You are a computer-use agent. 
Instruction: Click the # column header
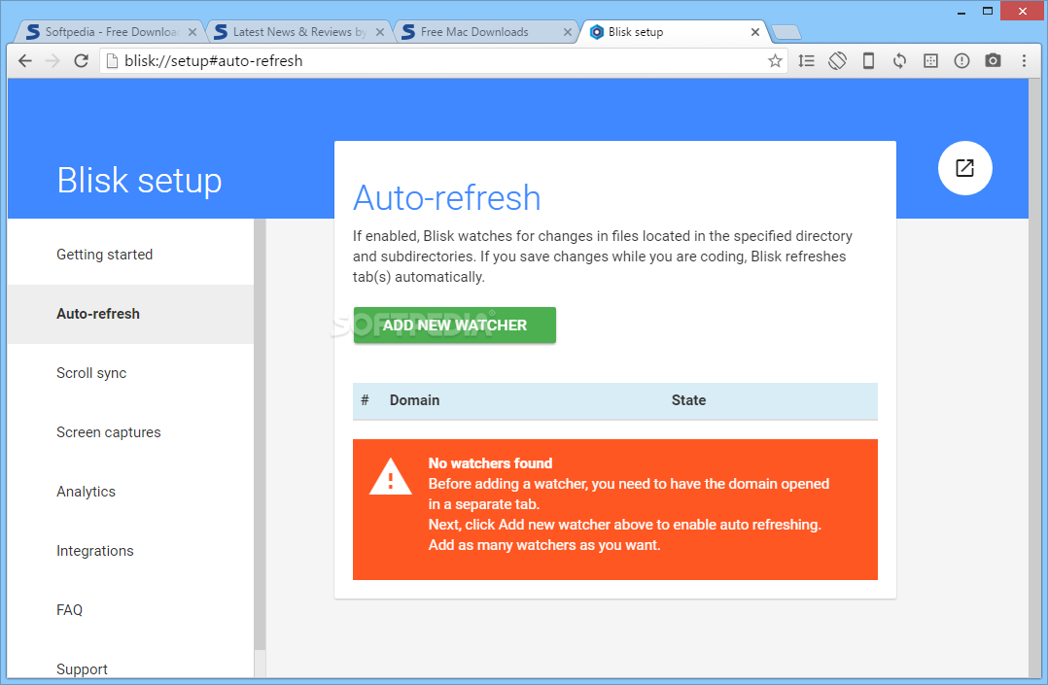tap(365, 400)
